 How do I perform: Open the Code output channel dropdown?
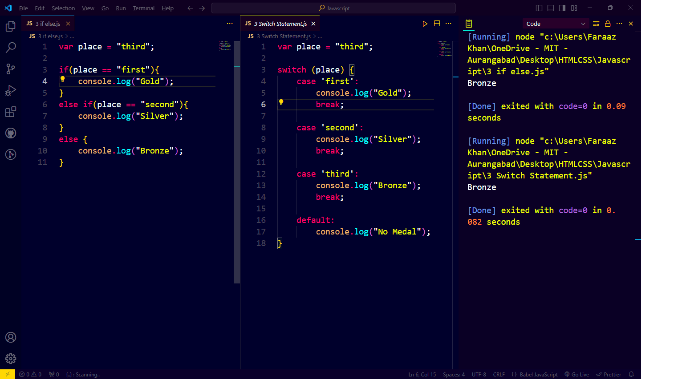(555, 24)
